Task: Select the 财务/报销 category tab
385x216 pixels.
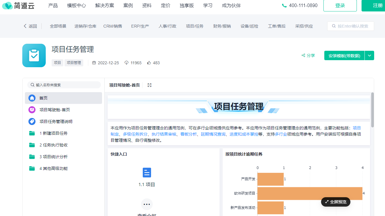Action: (x=222, y=26)
